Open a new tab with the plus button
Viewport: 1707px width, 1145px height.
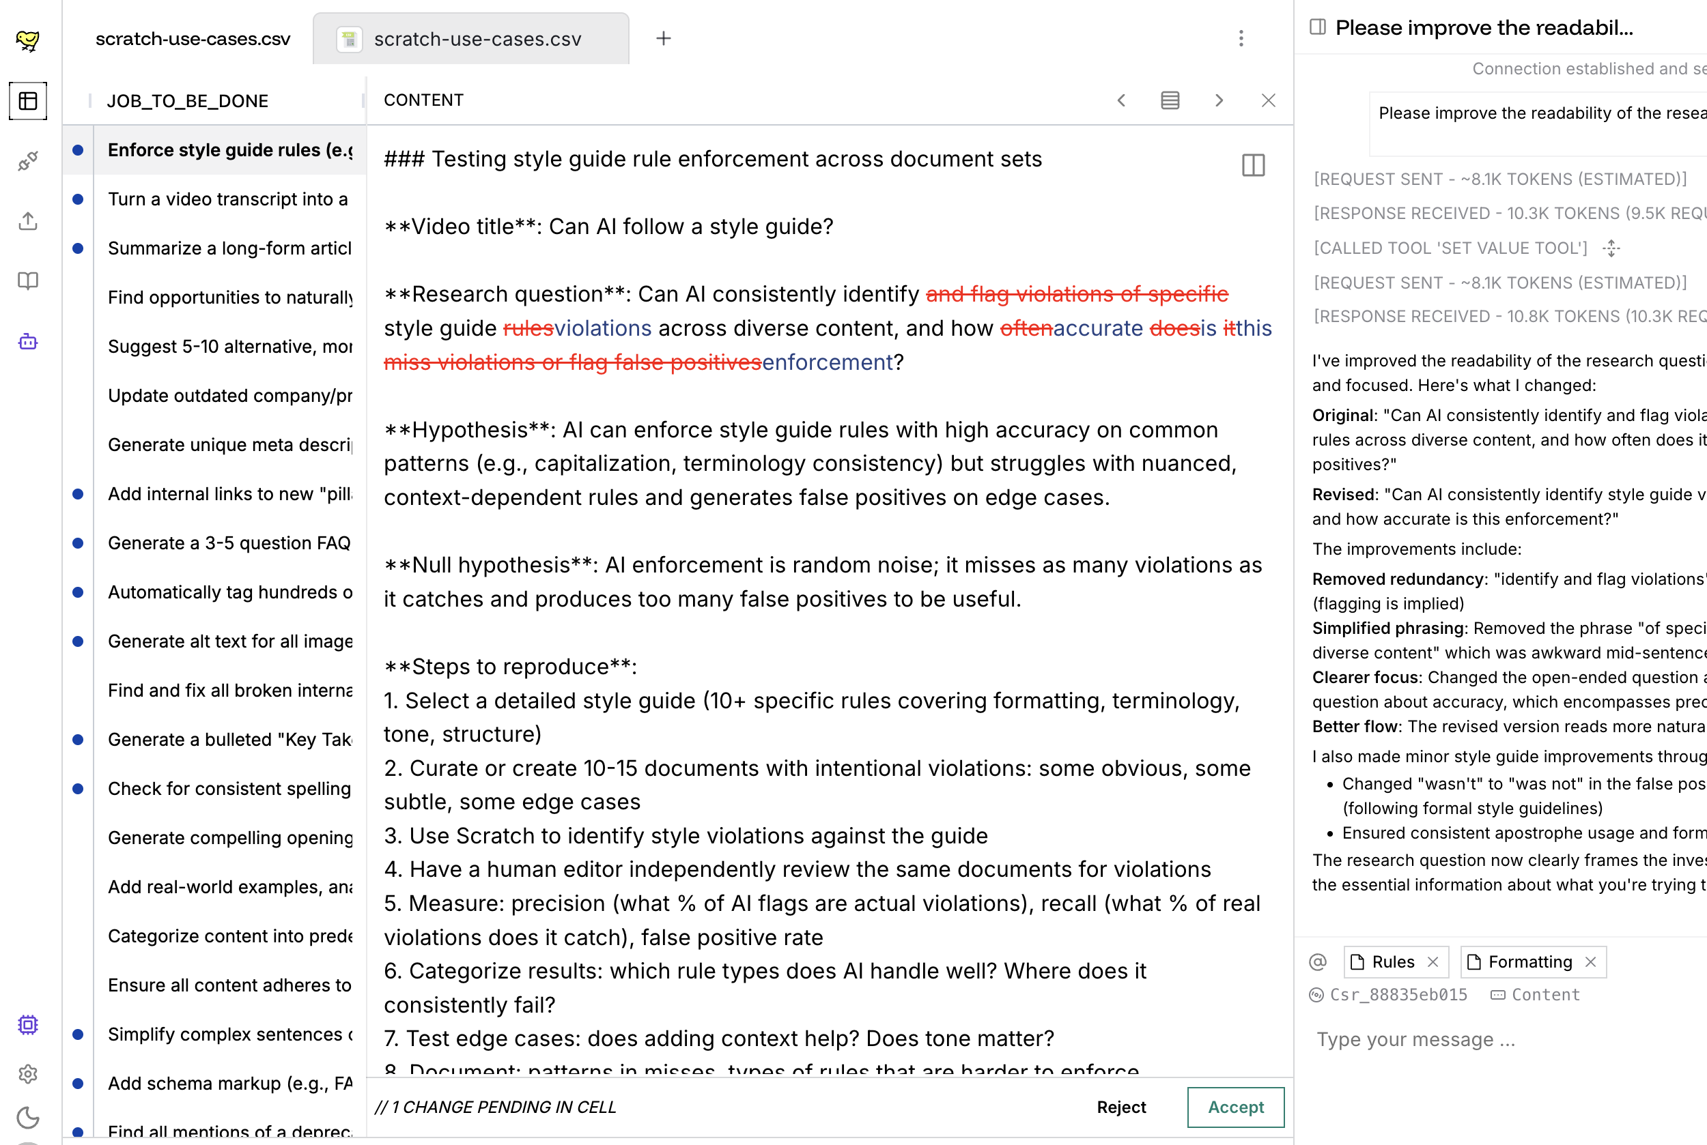pos(663,38)
